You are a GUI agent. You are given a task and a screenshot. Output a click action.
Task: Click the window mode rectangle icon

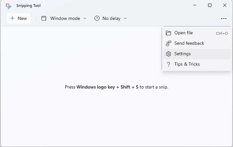44,18
